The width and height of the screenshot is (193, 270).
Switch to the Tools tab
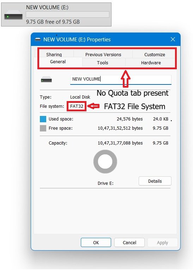(103, 63)
